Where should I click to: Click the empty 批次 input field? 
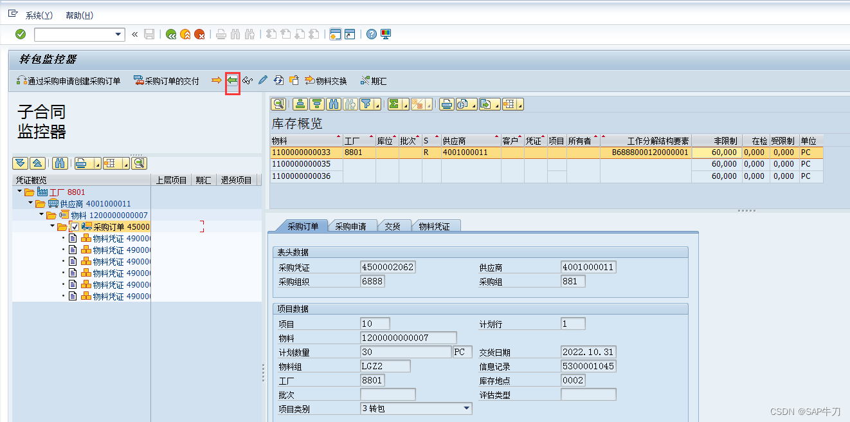388,394
